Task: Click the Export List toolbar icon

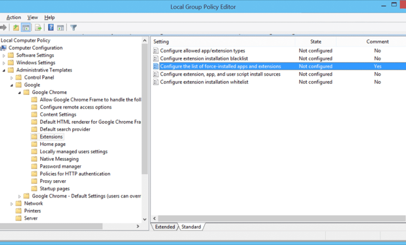Action: pyautogui.click(x=38, y=27)
